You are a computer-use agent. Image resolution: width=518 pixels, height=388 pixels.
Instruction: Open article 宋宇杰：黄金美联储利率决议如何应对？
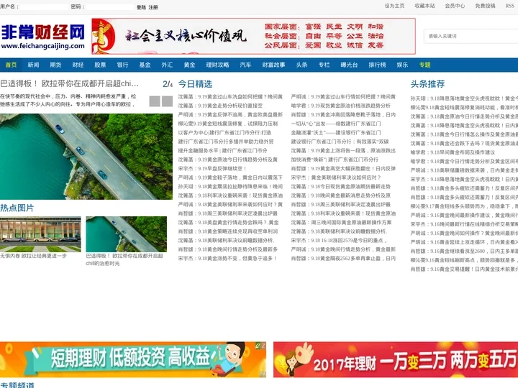336,177
